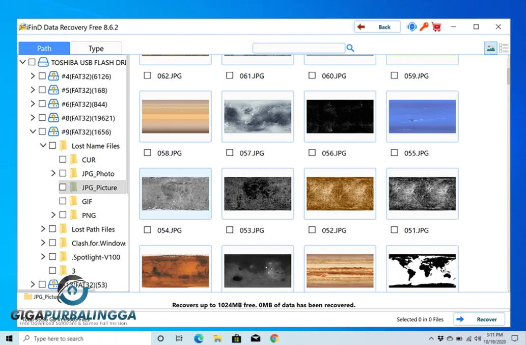Select the Path tab
This screenshot has height=345, width=526.
(44, 48)
